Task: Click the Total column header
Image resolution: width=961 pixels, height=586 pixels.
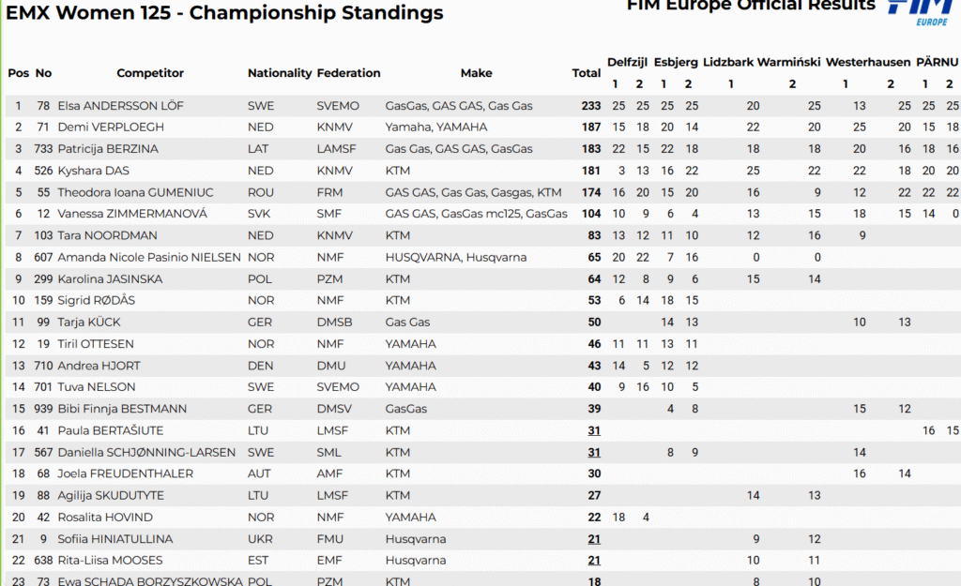Action: tap(586, 73)
